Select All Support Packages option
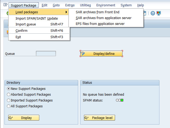The height and width of the screenshot is (128, 170). pyautogui.click(x=8, y=106)
